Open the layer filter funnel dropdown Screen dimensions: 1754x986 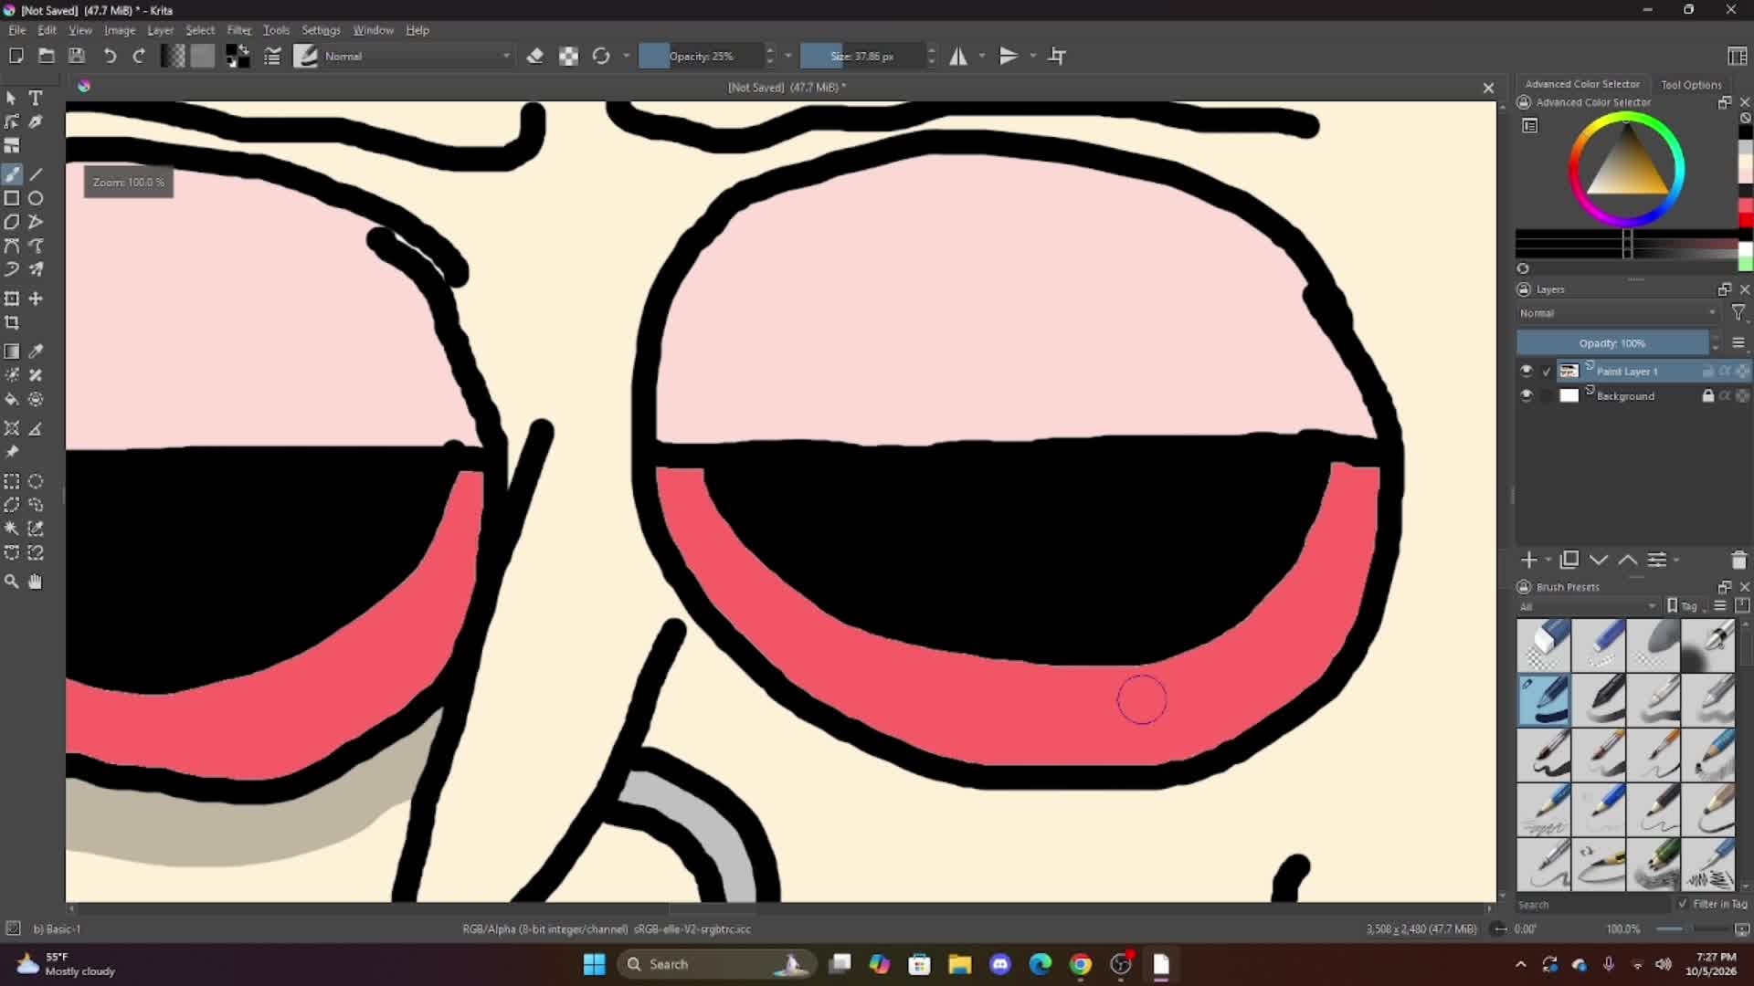click(x=1738, y=313)
